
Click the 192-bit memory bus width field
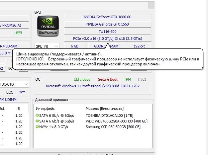click(x=139, y=46)
